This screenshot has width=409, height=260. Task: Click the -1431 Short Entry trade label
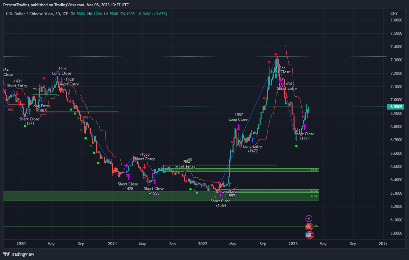(x=17, y=83)
